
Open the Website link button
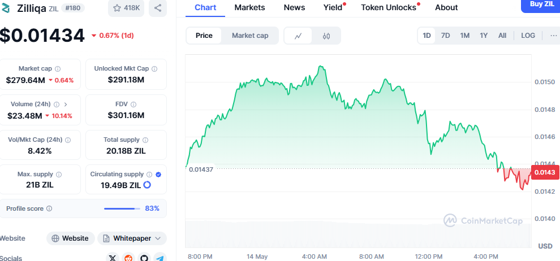pos(71,238)
